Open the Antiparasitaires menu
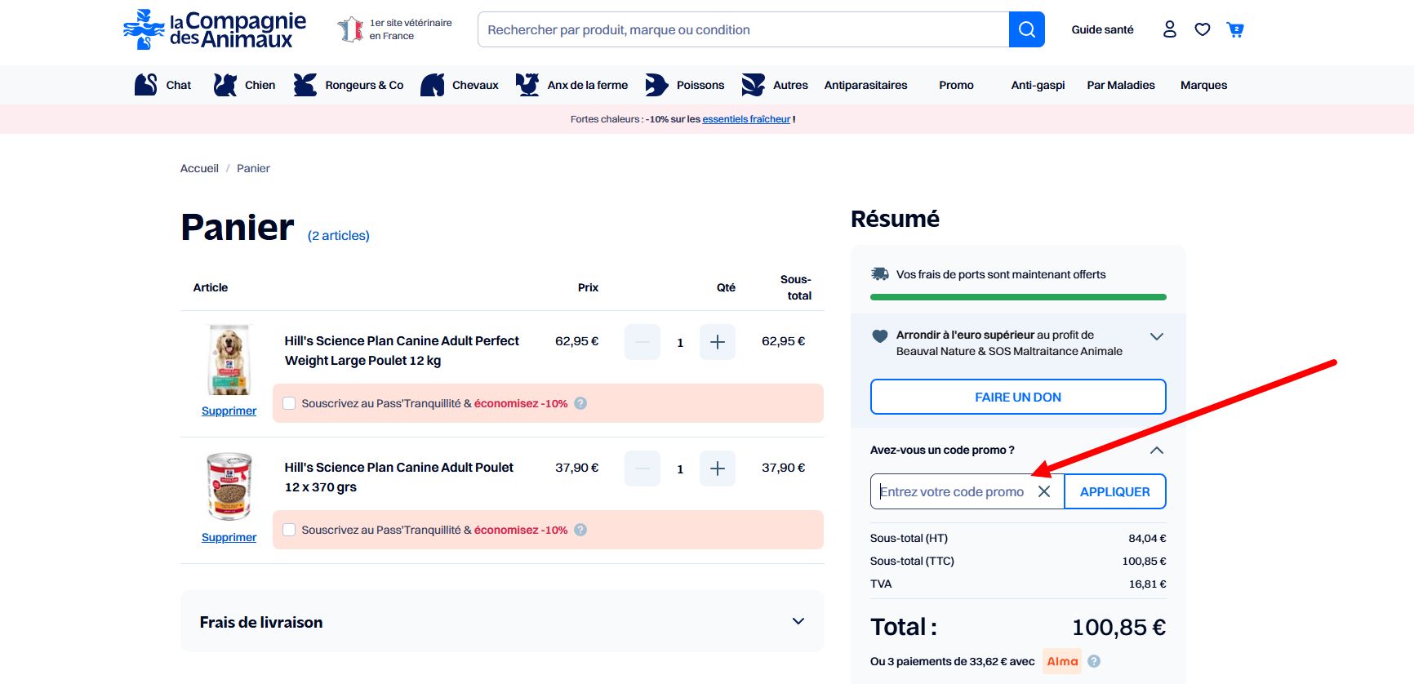Viewport: 1414px width, 684px height. 865,85
